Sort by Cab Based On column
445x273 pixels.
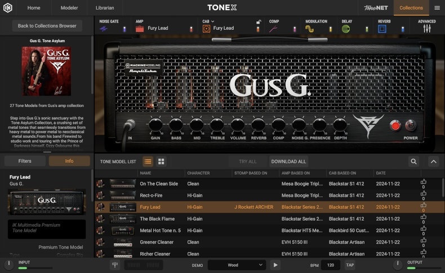pyautogui.click(x=342, y=173)
